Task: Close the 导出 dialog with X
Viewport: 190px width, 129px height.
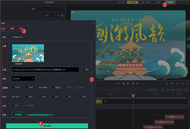Action: pyautogui.click(x=92, y=23)
